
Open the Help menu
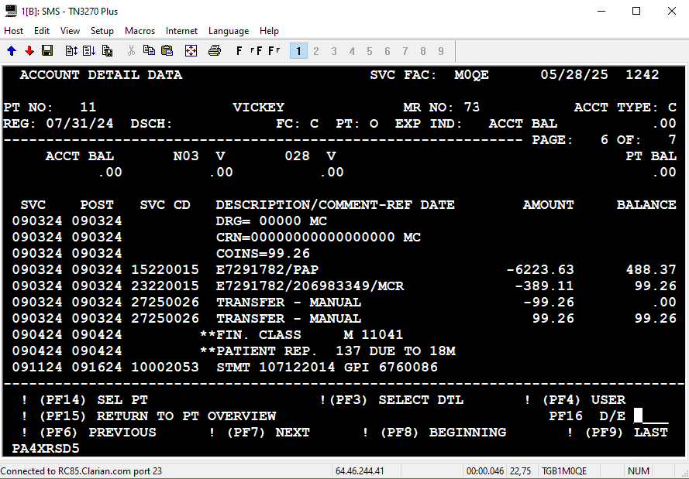(x=269, y=31)
